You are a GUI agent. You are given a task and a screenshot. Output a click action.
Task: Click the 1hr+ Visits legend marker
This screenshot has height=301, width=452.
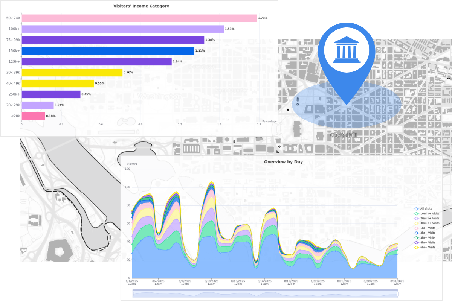tap(416, 228)
